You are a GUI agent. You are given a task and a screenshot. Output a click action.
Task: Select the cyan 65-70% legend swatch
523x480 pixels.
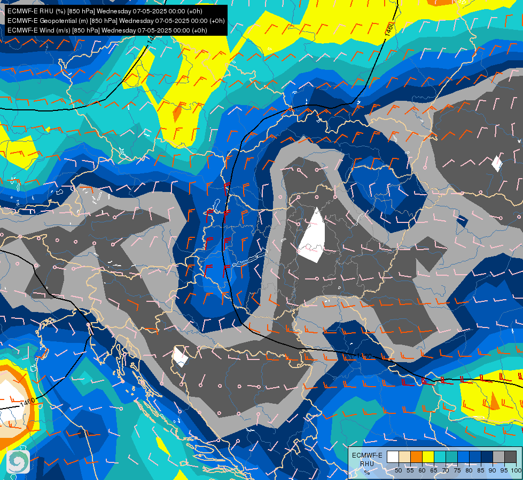(x=440, y=457)
